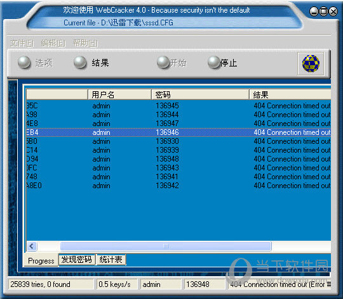Image resolution: width=343 pixels, height=299 pixels.
Task: Click the left arrow of horizontal scrollbar
Action: 32,246
